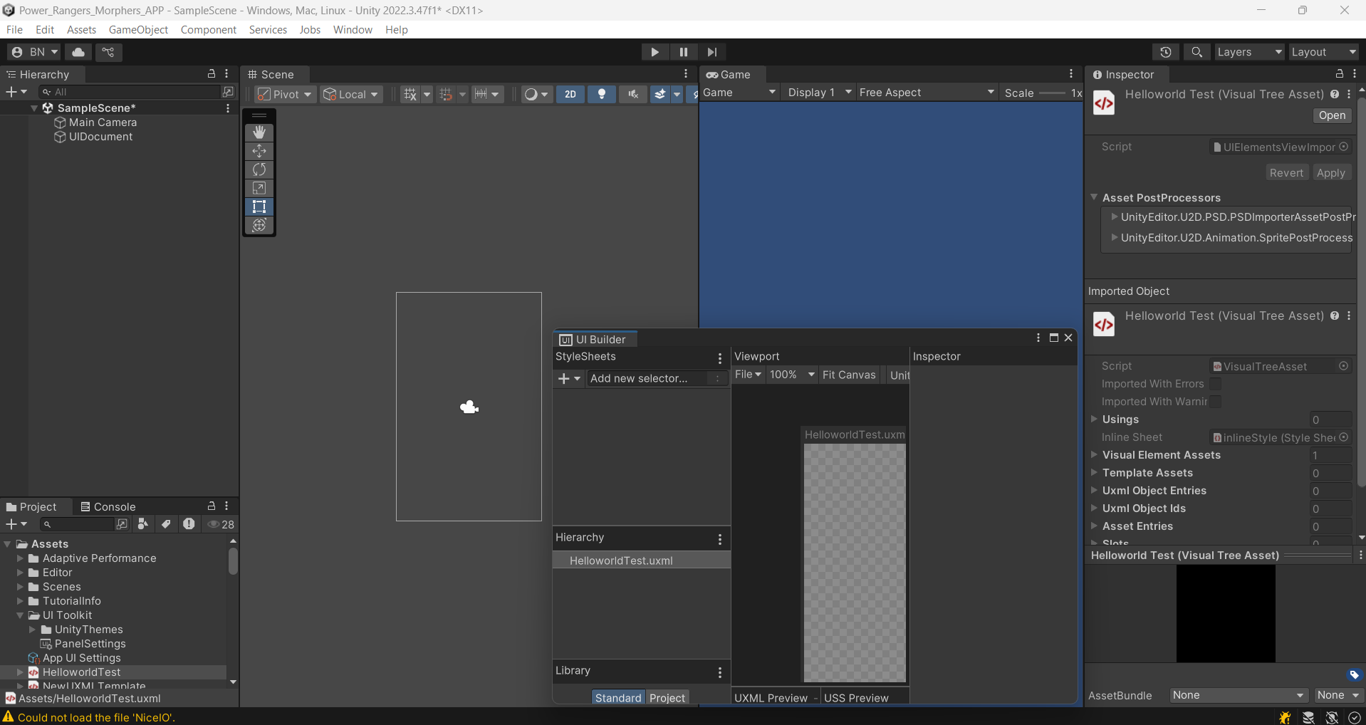Select the Rect tool in Scene
1366x725 pixels.
[x=259, y=207]
